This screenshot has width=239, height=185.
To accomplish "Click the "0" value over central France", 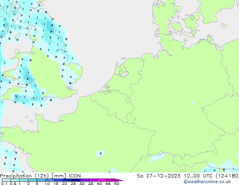I will [x=101, y=153].
